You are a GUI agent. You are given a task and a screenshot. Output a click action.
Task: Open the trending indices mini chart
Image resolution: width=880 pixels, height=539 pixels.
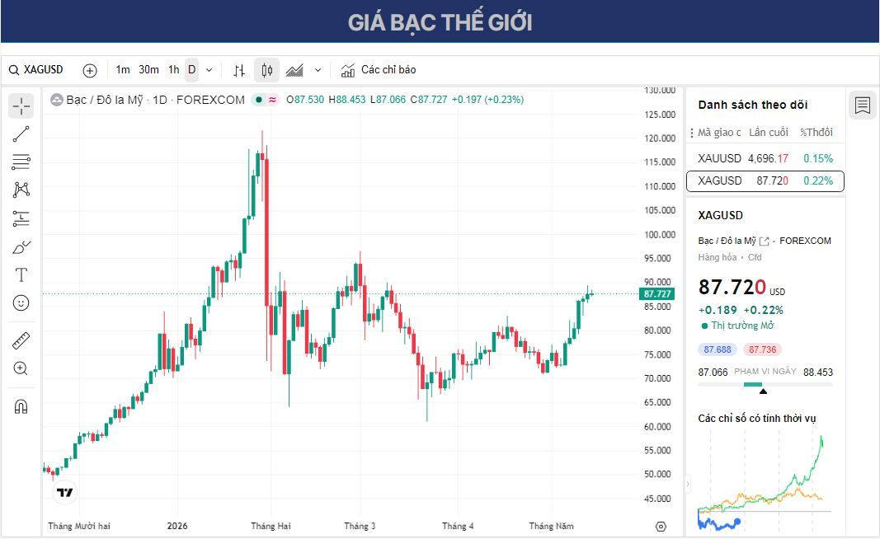click(765, 482)
